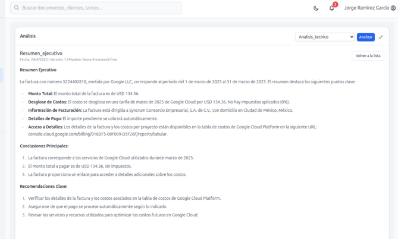Open the Analisis_tecnico dropdown

tap(325, 37)
